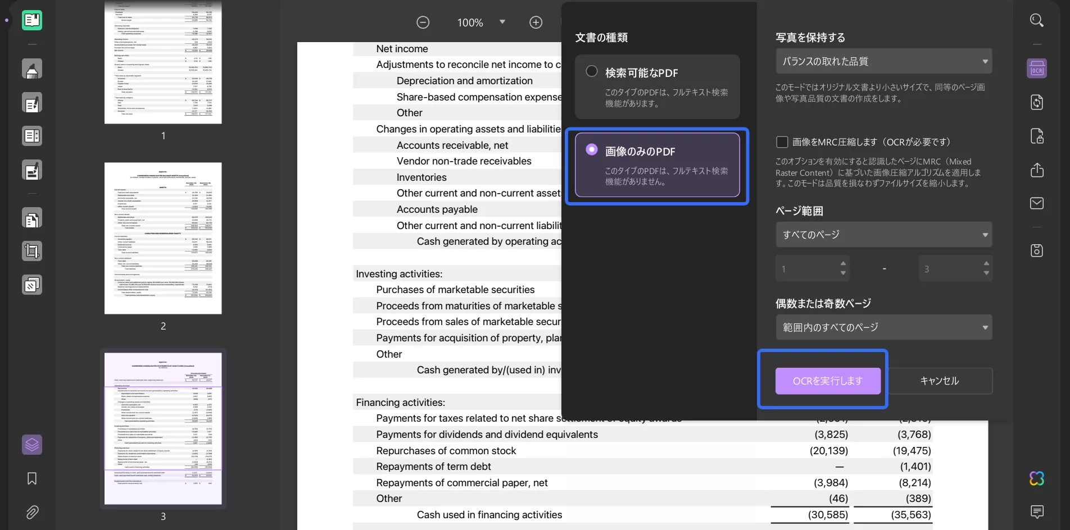Zoom in with the plus icon

(536, 22)
